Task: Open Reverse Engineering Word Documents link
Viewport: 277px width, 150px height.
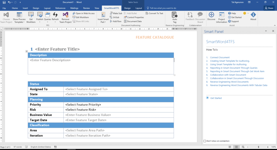Action: 229,82
